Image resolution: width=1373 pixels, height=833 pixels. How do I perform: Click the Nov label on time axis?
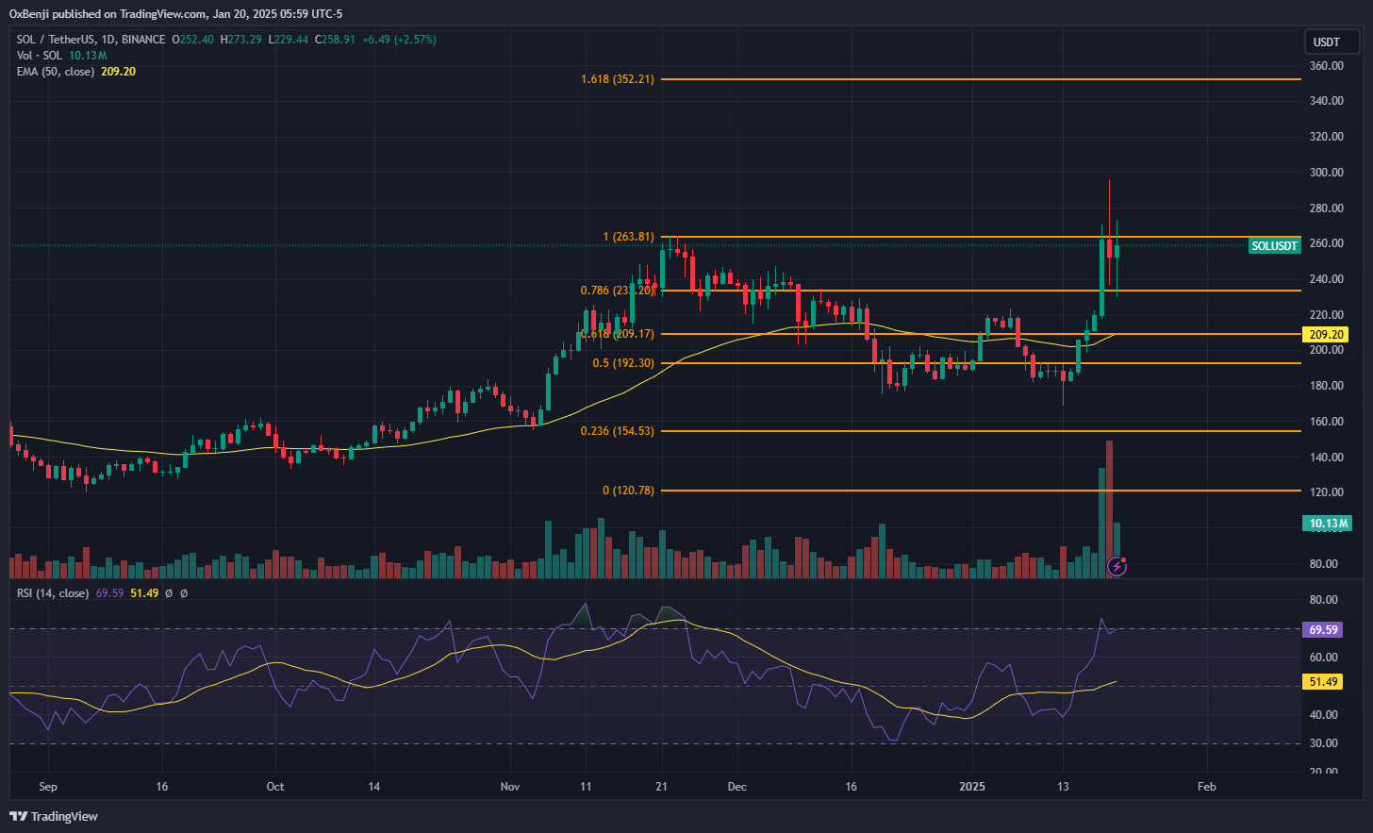coord(510,787)
